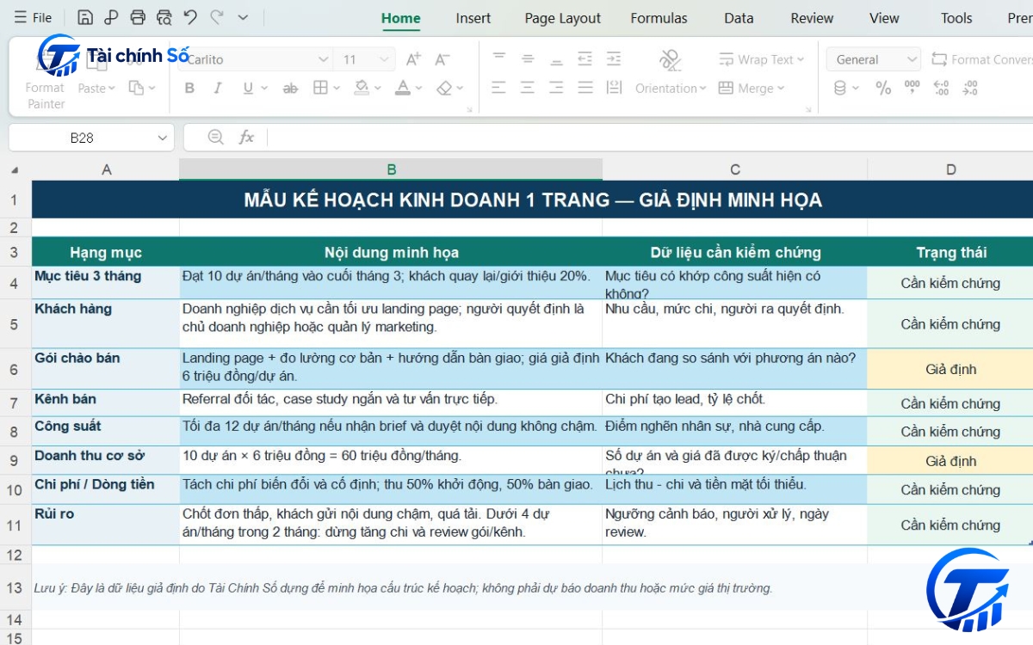Open Print Preview from quick access toolbar
This screenshot has width=1033, height=645.
164,17
